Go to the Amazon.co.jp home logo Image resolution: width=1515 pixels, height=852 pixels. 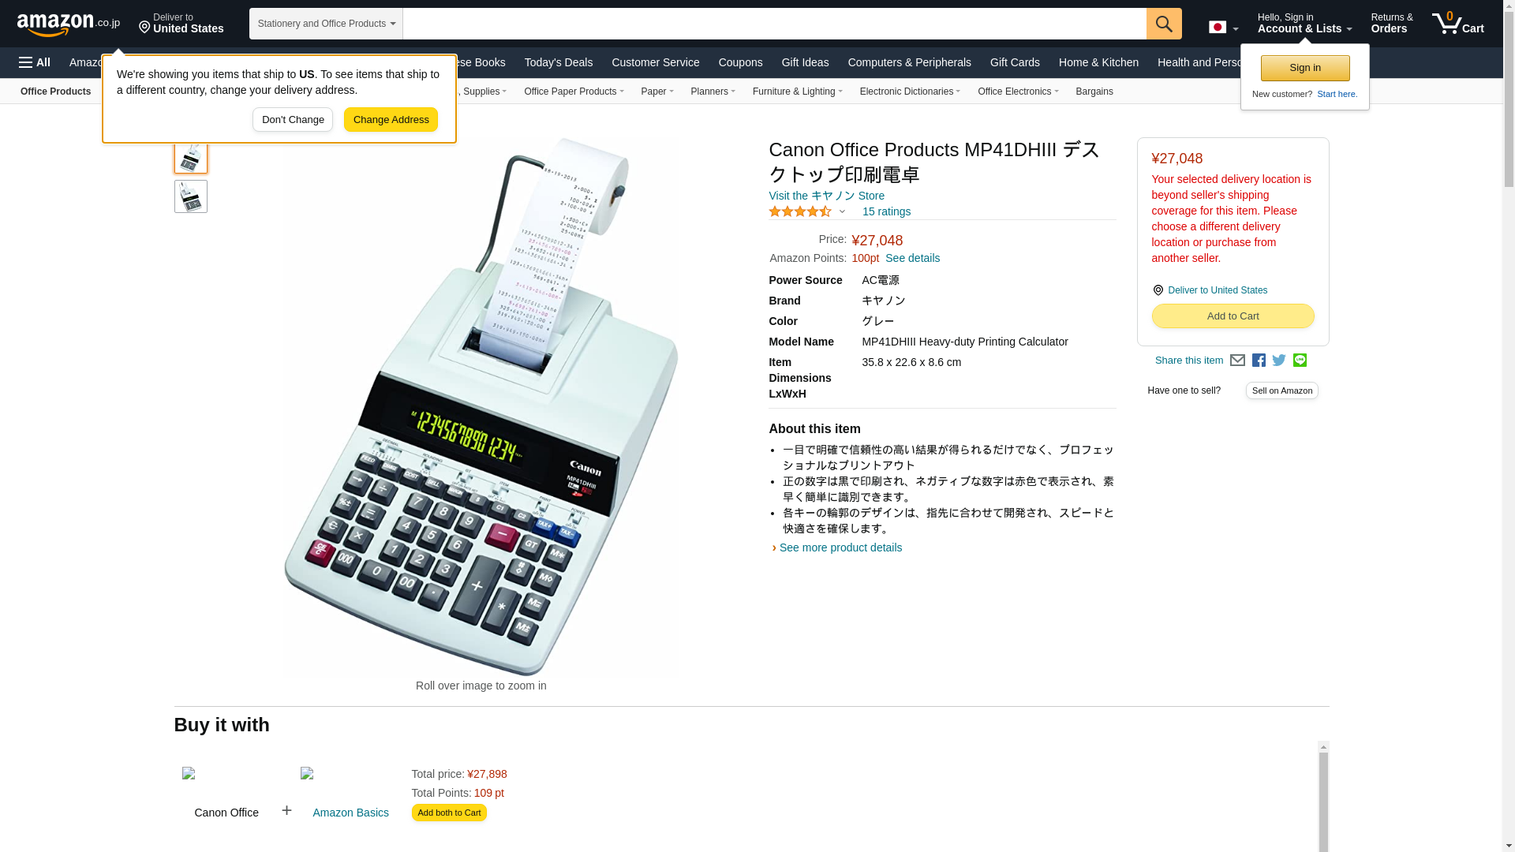pyautogui.click(x=69, y=24)
